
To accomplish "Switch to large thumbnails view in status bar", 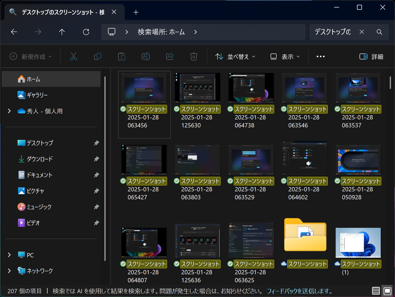I will (387, 291).
